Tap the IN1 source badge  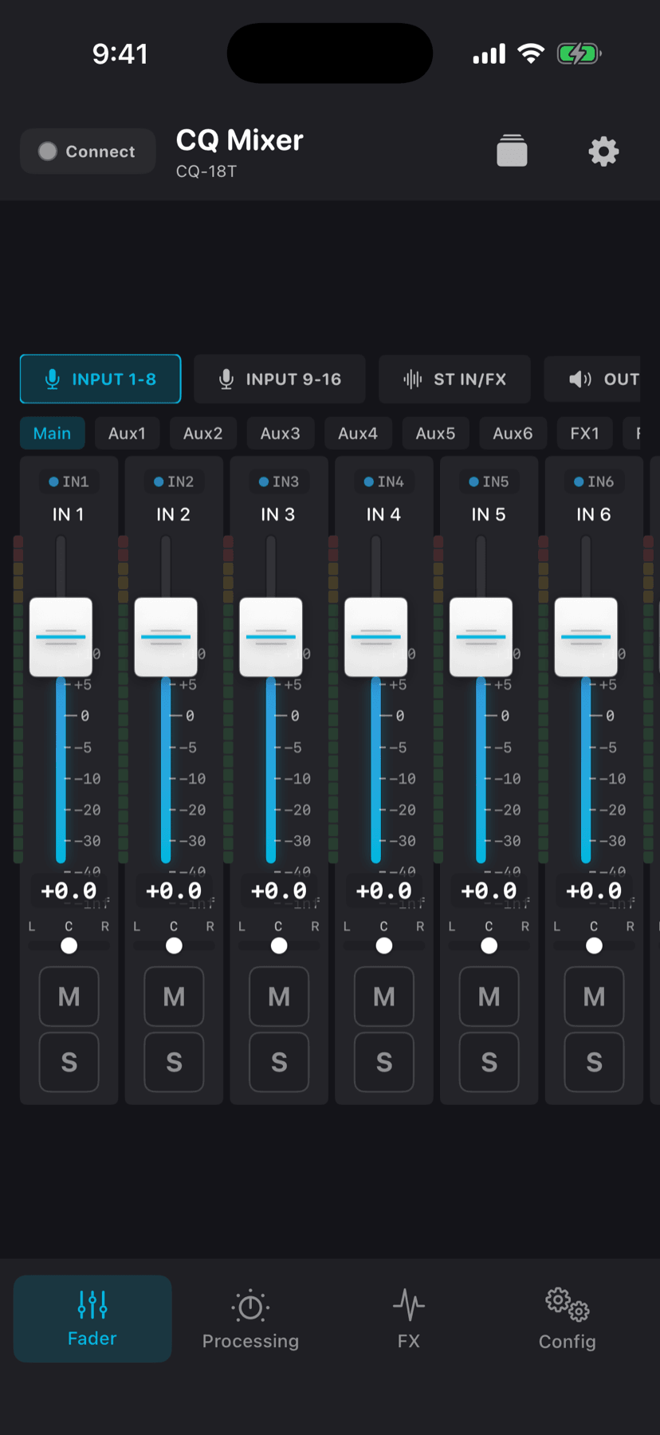[69, 482]
